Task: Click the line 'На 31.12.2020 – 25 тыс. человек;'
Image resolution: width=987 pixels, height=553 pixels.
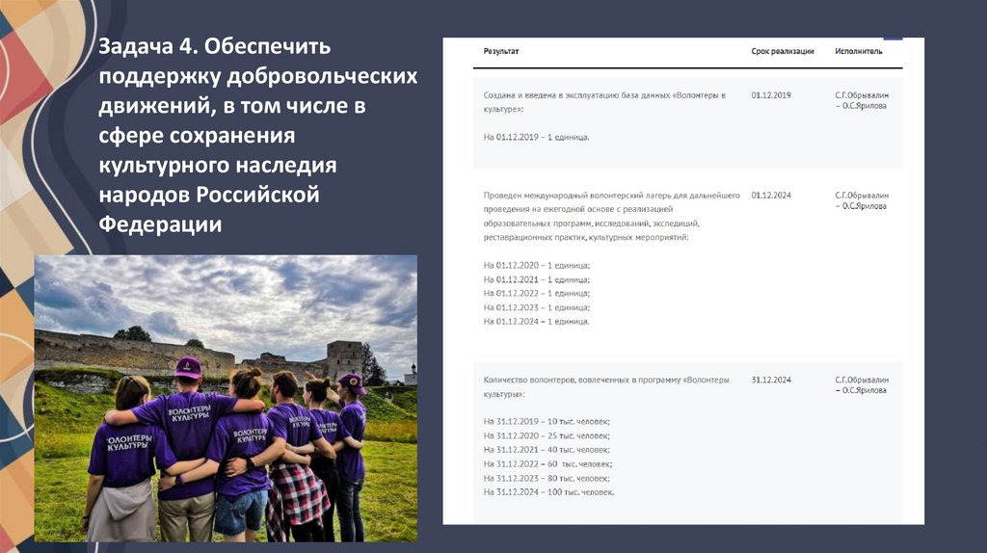Action: [x=547, y=436]
